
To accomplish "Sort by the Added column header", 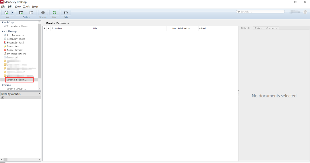I will click(x=218, y=28).
